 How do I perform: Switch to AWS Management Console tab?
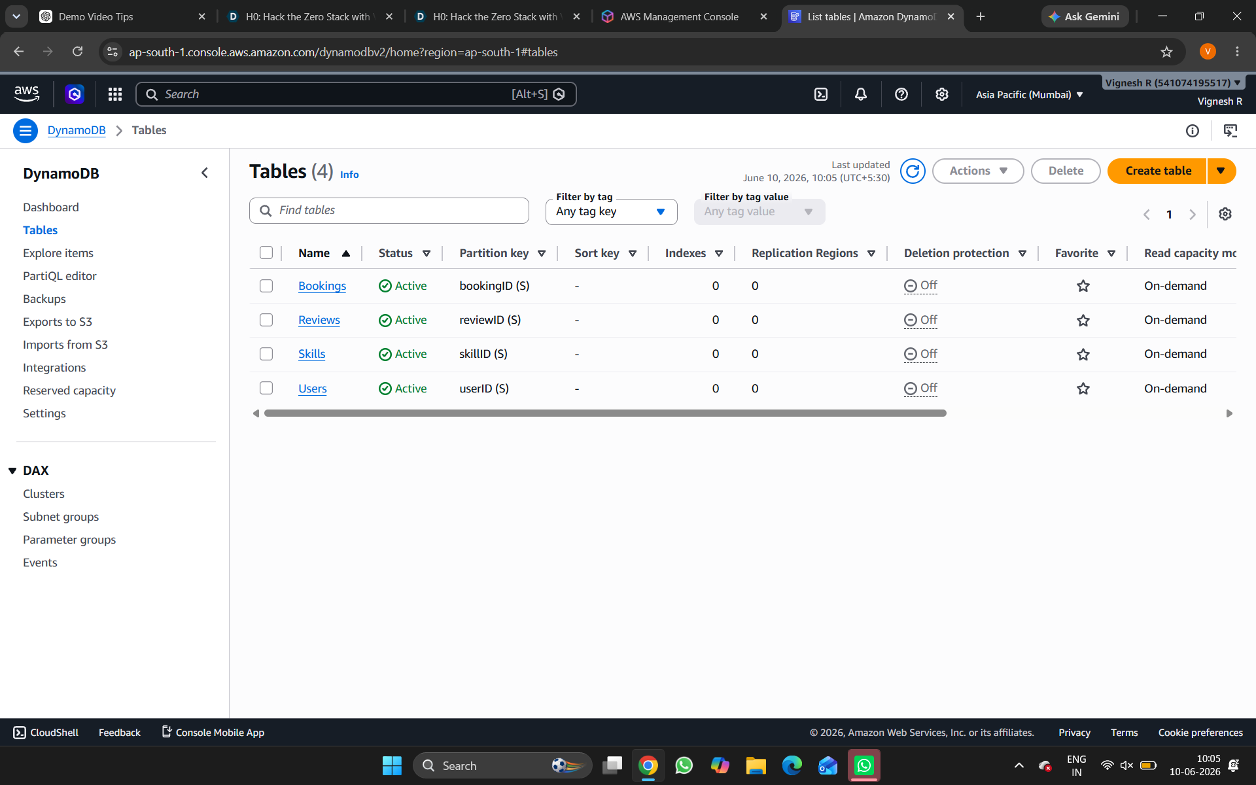tap(679, 17)
